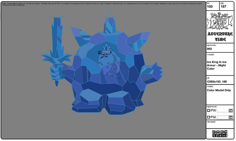This screenshot has width=236, height=141.
Task: Click the copyright notice text at top
Action: (102, 4)
